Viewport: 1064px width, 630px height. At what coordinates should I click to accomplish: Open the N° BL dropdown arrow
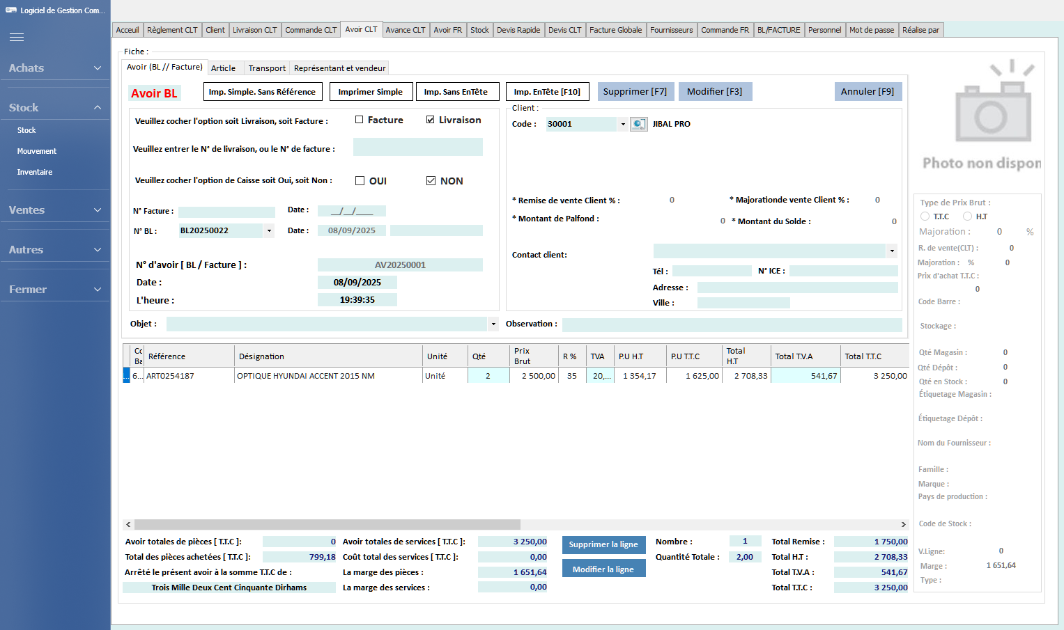coord(269,230)
